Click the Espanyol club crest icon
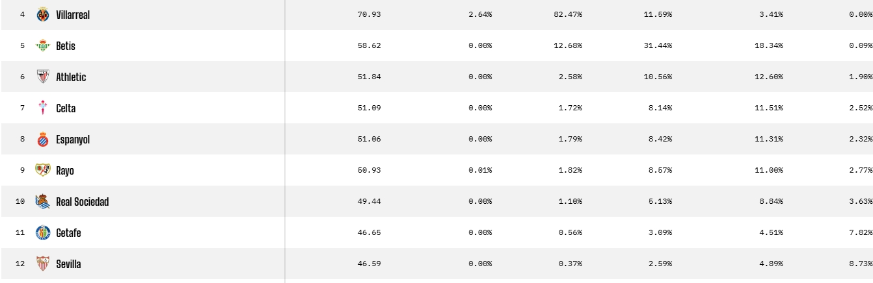This screenshot has height=283, width=873. [x=43, y=139]
